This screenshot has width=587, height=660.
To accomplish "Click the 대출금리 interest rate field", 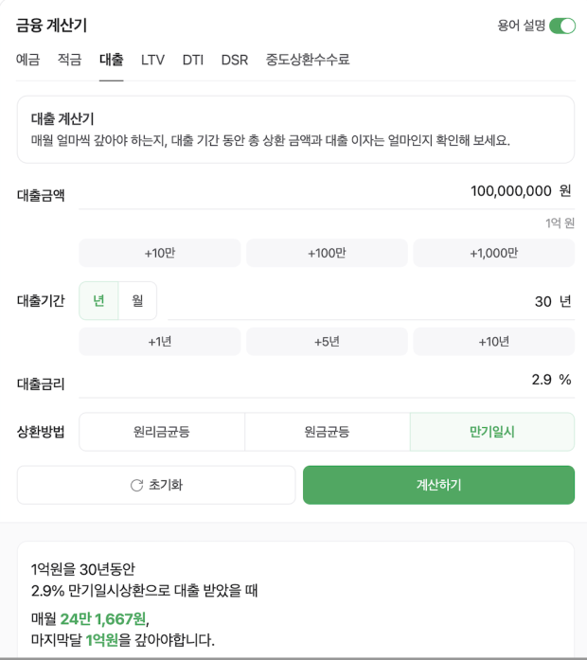I will [x=327, y=380].
